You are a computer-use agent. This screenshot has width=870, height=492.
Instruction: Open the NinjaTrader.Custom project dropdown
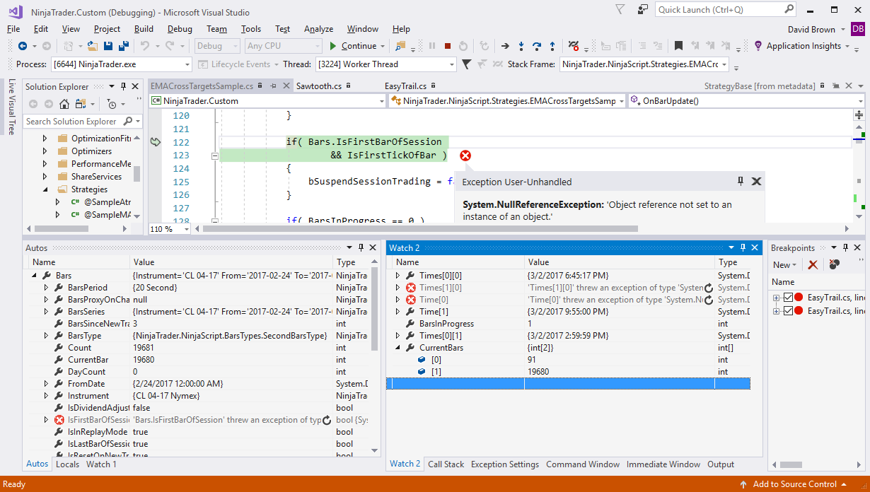tap(267, 101)
